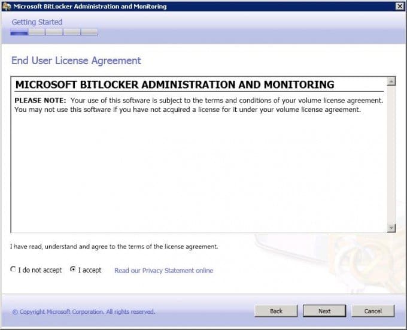Click the license text scroll up arrow

coord(391,81)
